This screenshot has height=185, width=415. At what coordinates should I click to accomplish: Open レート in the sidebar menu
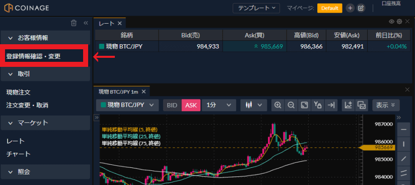[15, 141]
